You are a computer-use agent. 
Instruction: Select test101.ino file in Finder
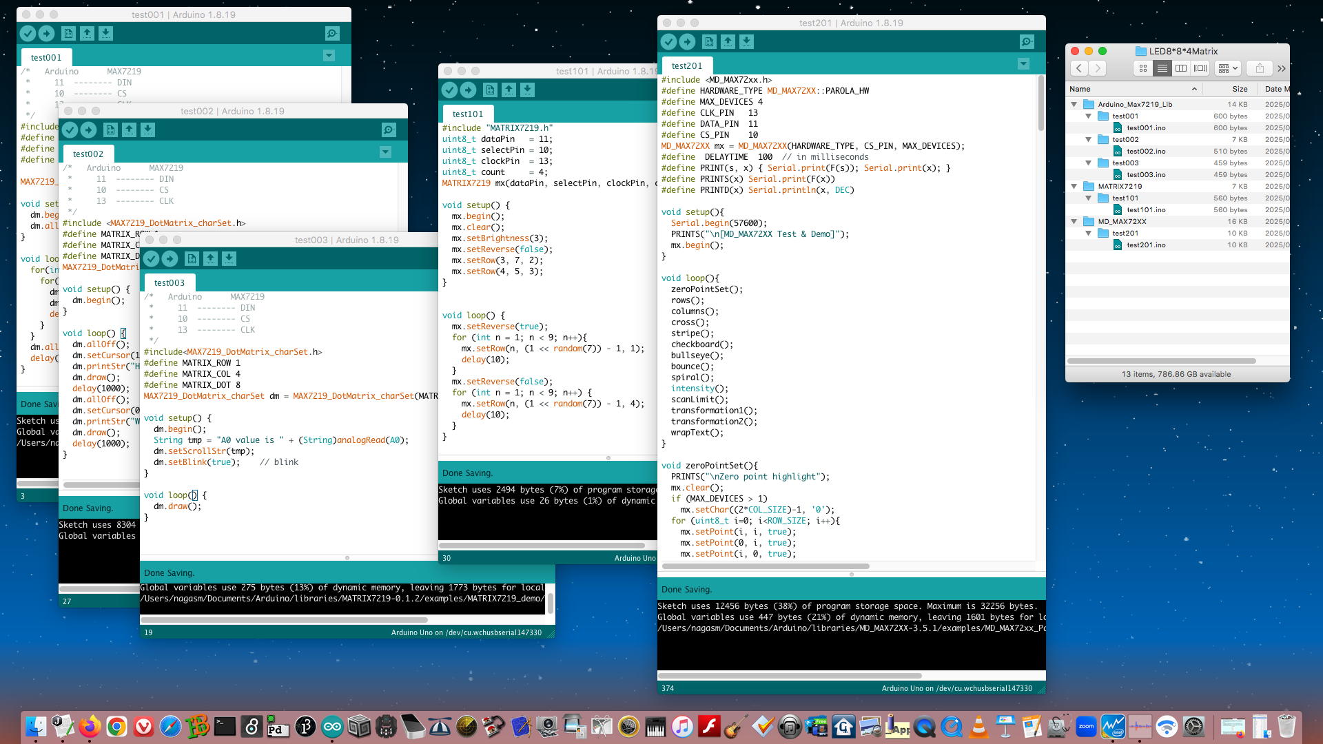(x=1145, y=210)
